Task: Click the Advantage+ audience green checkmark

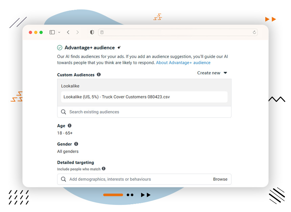Action: (60, 48)
